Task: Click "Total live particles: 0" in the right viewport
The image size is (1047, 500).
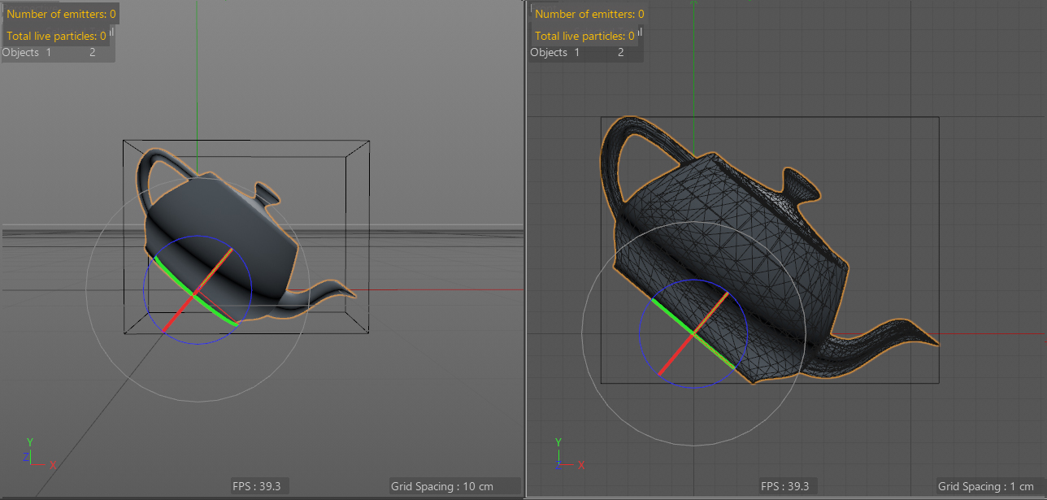Action: coord(584,36)
